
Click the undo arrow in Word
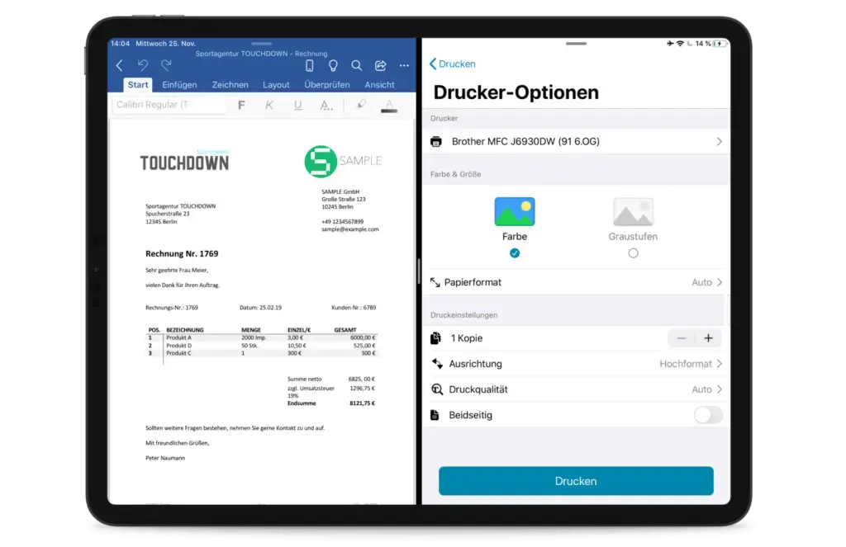pos(143,65)
